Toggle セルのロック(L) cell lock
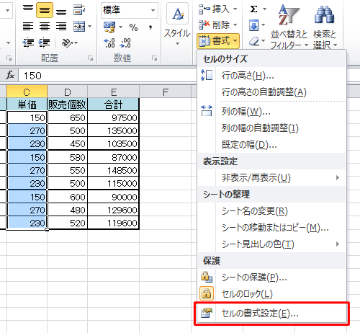 pyautogui.click(x=272, y=294)
